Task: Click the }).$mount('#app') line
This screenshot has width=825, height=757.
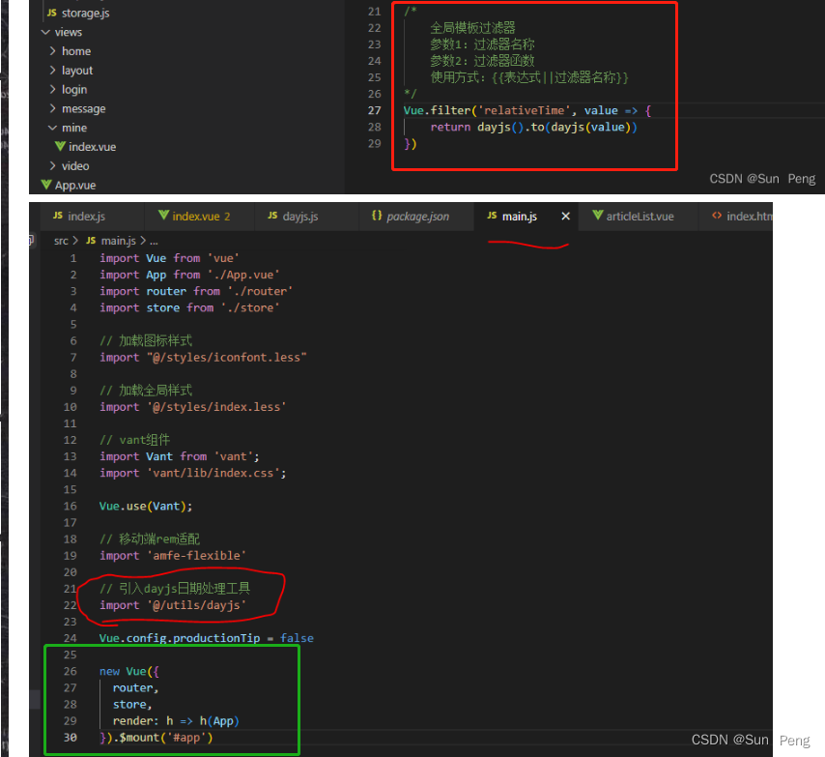Action: point(156,738)
